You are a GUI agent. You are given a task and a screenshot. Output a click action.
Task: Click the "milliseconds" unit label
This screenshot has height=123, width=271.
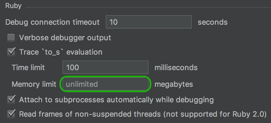pyautogui.click(x=176, y=67)
